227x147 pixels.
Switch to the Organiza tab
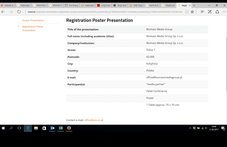point(104,6)
